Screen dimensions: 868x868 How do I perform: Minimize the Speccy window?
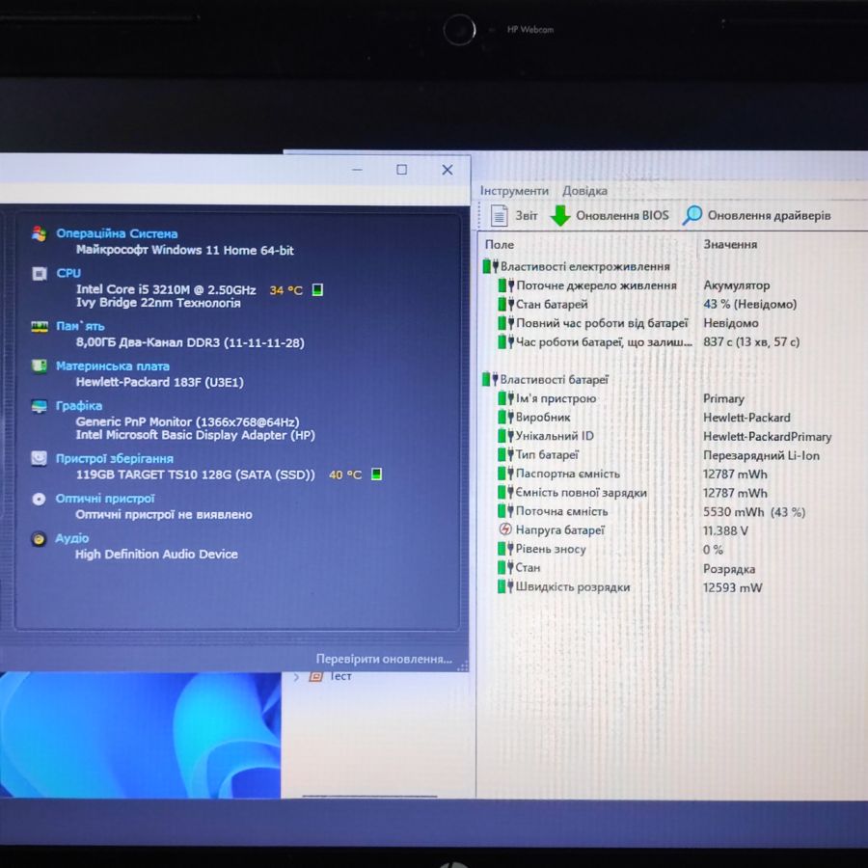coord(358,170)
